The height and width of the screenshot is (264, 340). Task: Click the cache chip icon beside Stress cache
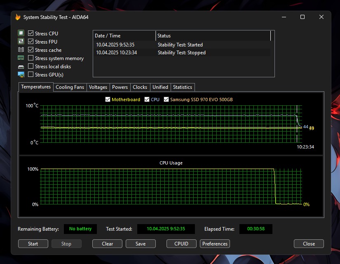21,50
